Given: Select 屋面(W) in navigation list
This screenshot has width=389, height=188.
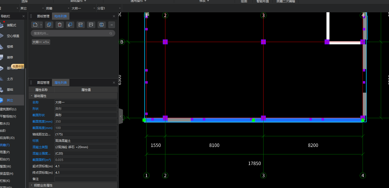Looking at the screenshot, I should point(6,167).
